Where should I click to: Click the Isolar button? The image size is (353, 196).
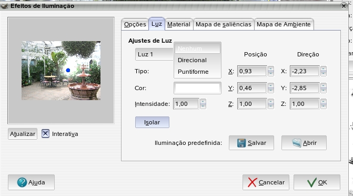tap(152, 122)
